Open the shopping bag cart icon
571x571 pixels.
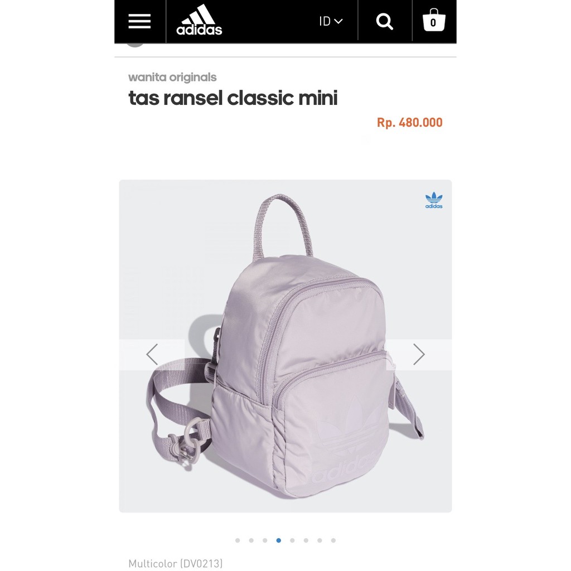(x=434, y=20)
